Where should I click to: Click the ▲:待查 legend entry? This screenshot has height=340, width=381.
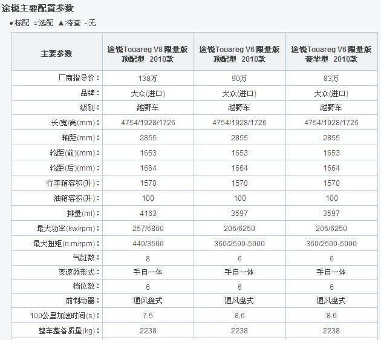coord(70,23)
